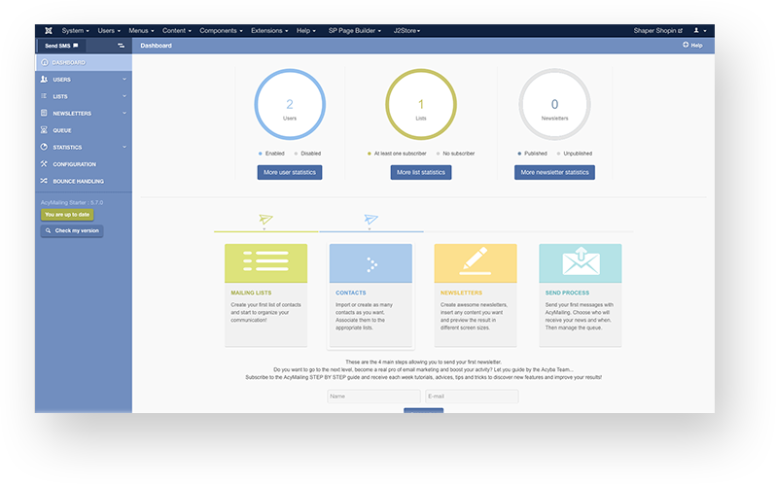This screenshot has height=484, width=776.
Task: Click the sidebar collapse toggle icon
Action: pos(122,46)
